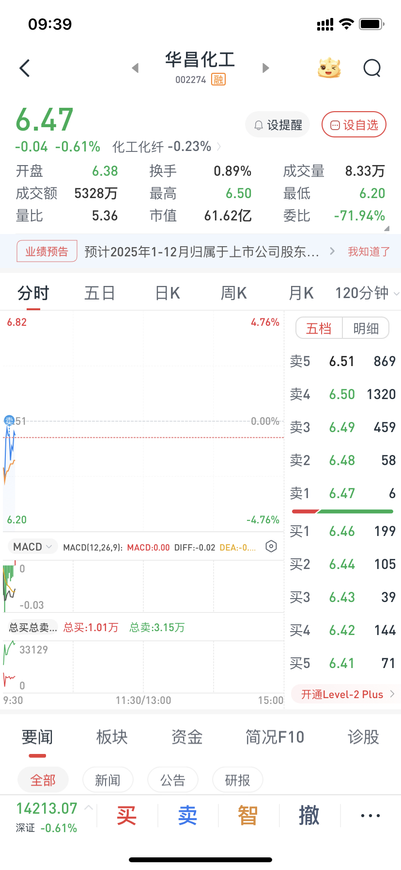
Task: Tap the 设提醒 alert button
Action: click(x=278, y=125)
